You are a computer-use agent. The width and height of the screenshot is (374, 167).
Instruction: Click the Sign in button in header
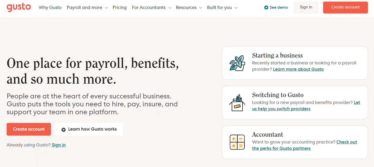tap(306, 7)
